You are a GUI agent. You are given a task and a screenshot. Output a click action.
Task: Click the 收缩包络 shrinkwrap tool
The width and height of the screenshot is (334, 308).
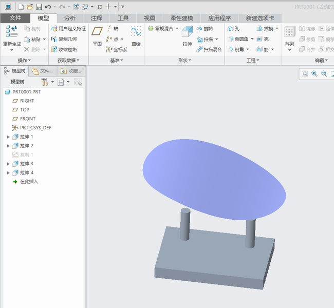click(64, 49)
